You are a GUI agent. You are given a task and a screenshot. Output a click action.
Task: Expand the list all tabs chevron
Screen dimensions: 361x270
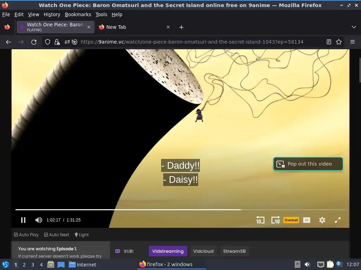[x=354, y=27]
